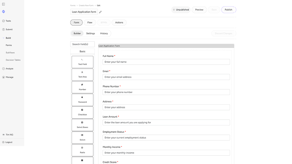Collapse the Basic components group
292x164 pixels.
tap(82, 51)
